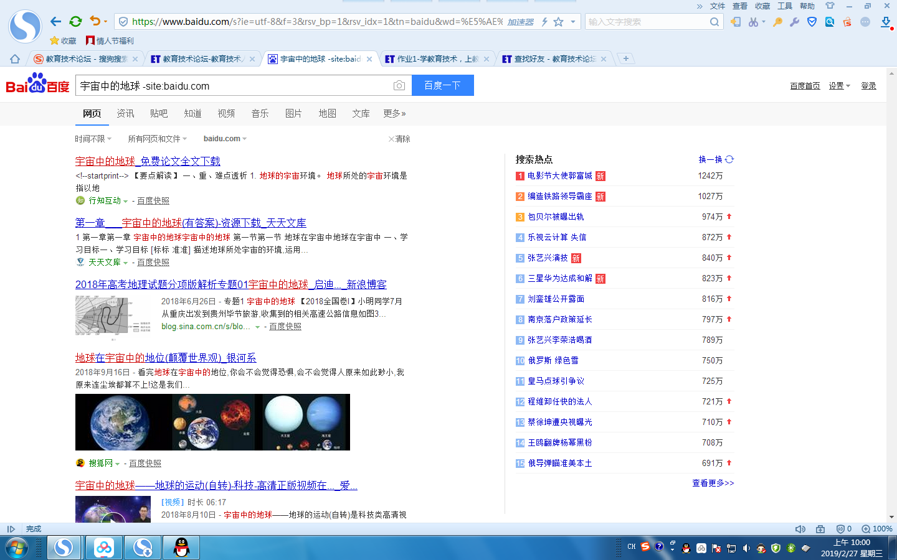This screenshot has width=897, height=560.
Task: Click the Baidu logo
Action: coord(37,84)
